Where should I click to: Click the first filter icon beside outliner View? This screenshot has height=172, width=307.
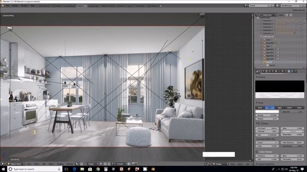pos(287,15)
